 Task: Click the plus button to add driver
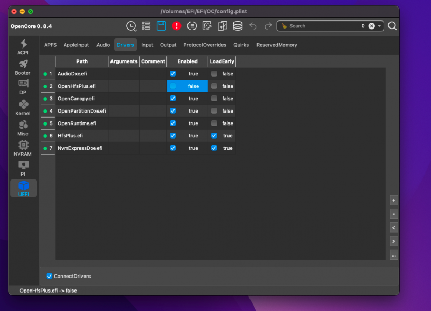[x=394, y=200]
